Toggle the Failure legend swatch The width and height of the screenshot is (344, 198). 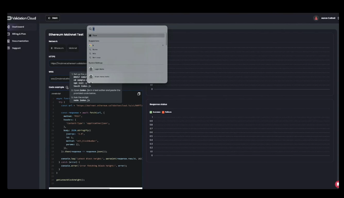pos(163,112)
